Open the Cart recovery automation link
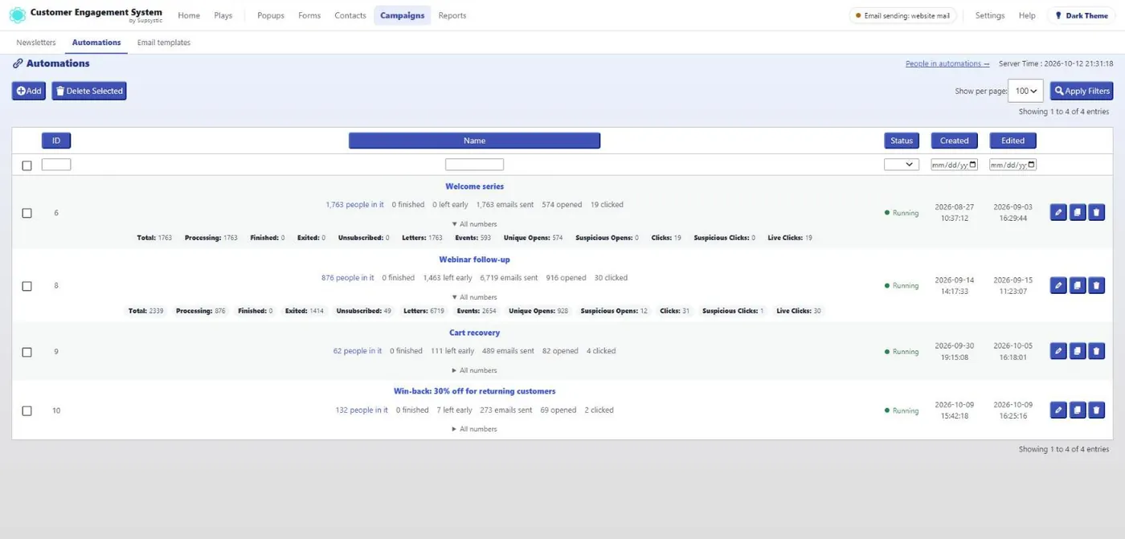1125x539 pixels. [x=474, y=333]
